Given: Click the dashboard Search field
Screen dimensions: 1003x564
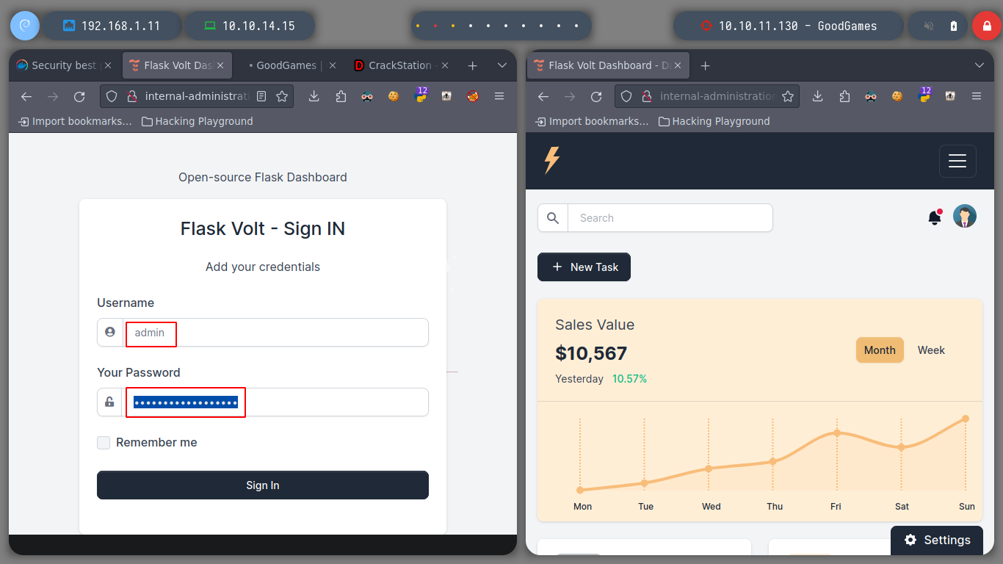Looking at the screenshot, I should pos(670,218).
